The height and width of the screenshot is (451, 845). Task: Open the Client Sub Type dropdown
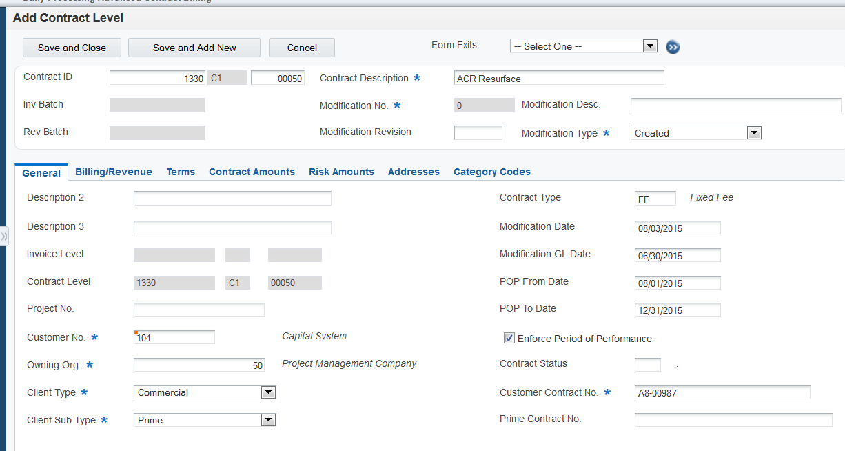point(205,420)
